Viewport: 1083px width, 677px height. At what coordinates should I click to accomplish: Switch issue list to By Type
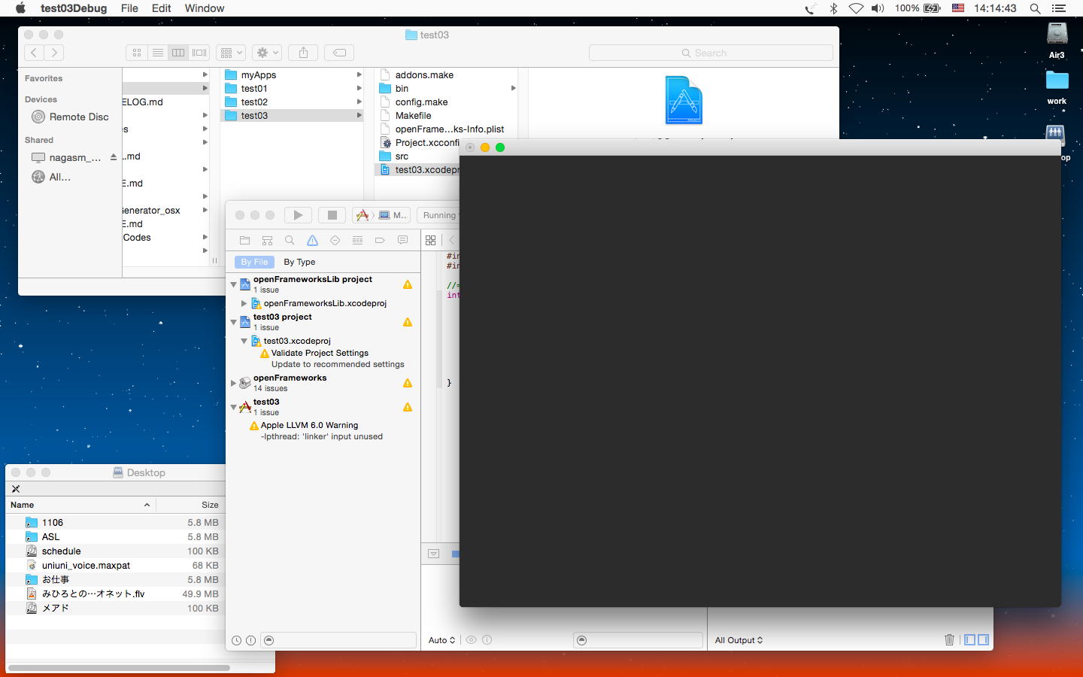tap(299, 262)
